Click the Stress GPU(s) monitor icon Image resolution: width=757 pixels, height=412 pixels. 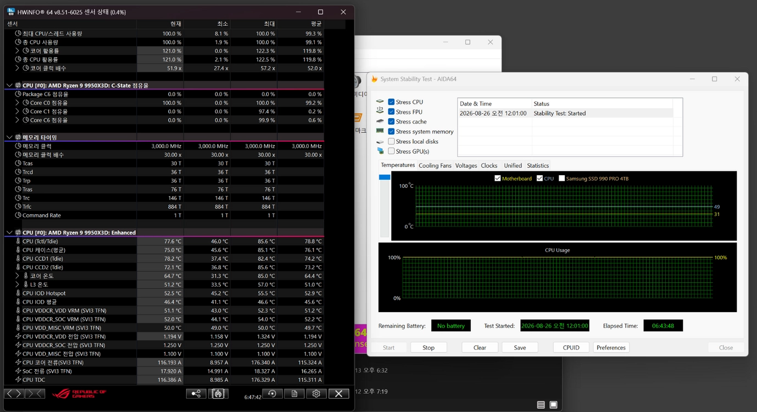(380, 151)
